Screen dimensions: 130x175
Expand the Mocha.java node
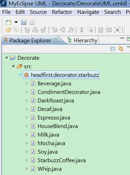pyautogui.click(x=27, y=143)
